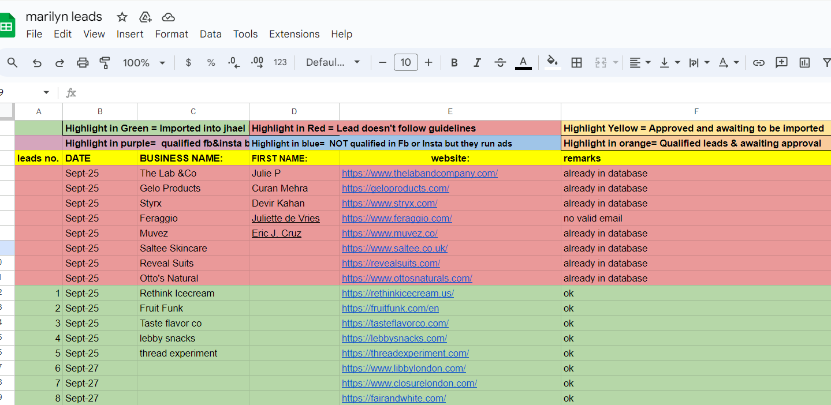This screenshot has height=405, width=831.
Task: Open the horizontal align dropdown
Action: click(640, 62)
